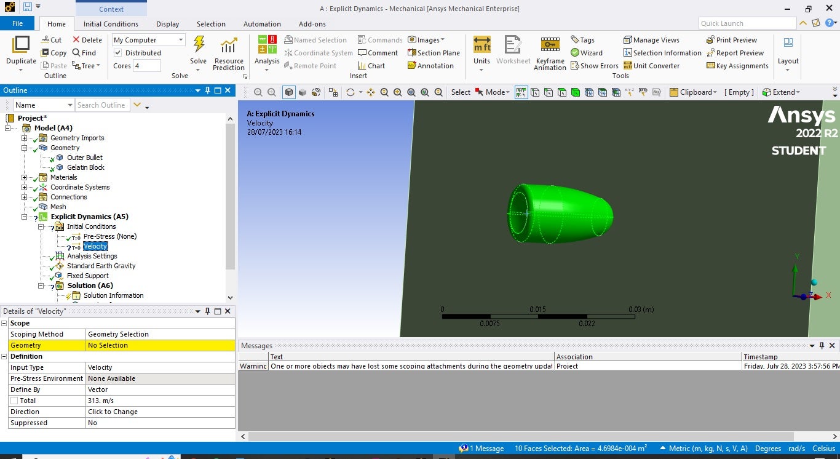This screenshot has height=459, width=840.
Task: Click the green Body selection filter icon
Action: click(575, 92)
